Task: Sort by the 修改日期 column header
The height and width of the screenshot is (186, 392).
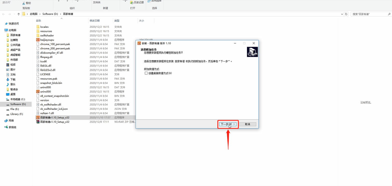Action: coord(95,21)
